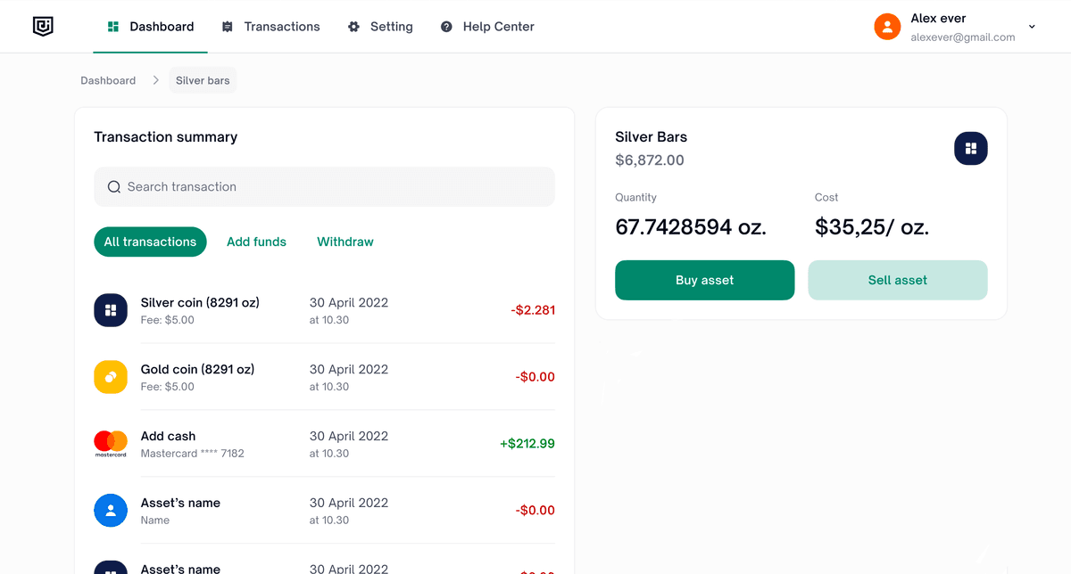Enable the Withdraw transactions filter
The image size is (1071, 574).
(345, 242)
